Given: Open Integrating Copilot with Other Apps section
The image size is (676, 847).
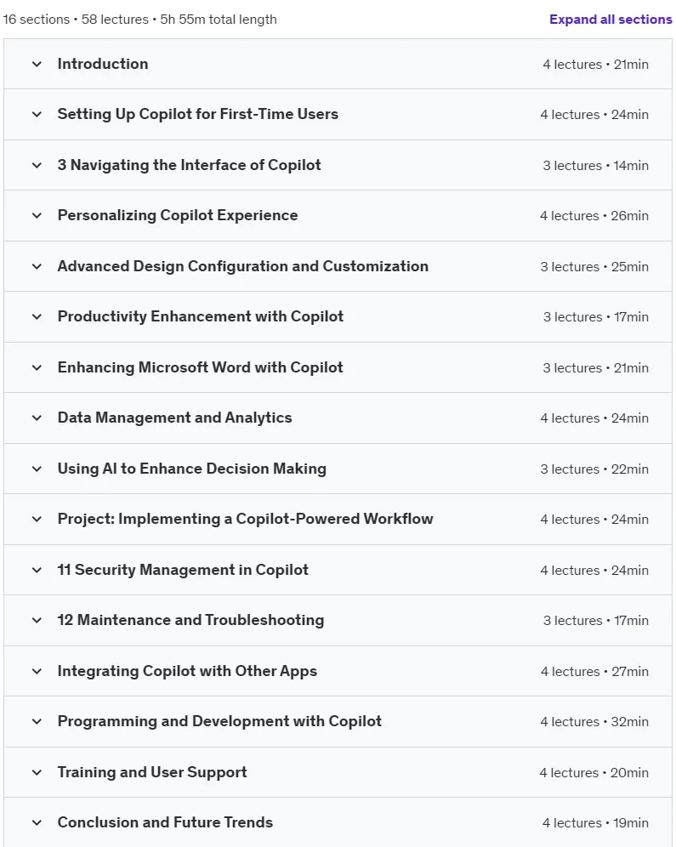Looking at the screenshot, I should point(338,672).
